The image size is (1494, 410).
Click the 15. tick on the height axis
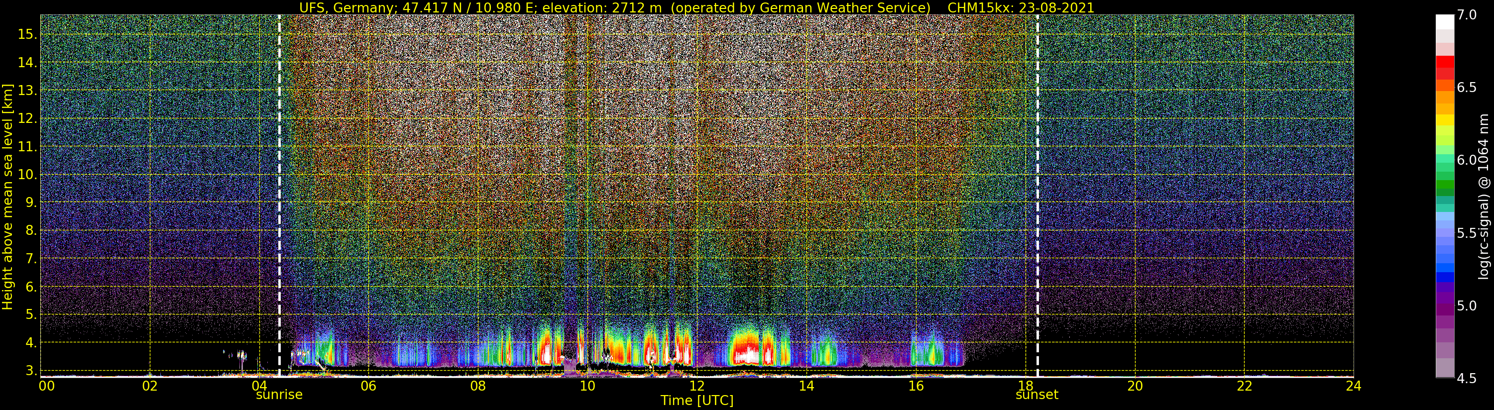[27, 34]
